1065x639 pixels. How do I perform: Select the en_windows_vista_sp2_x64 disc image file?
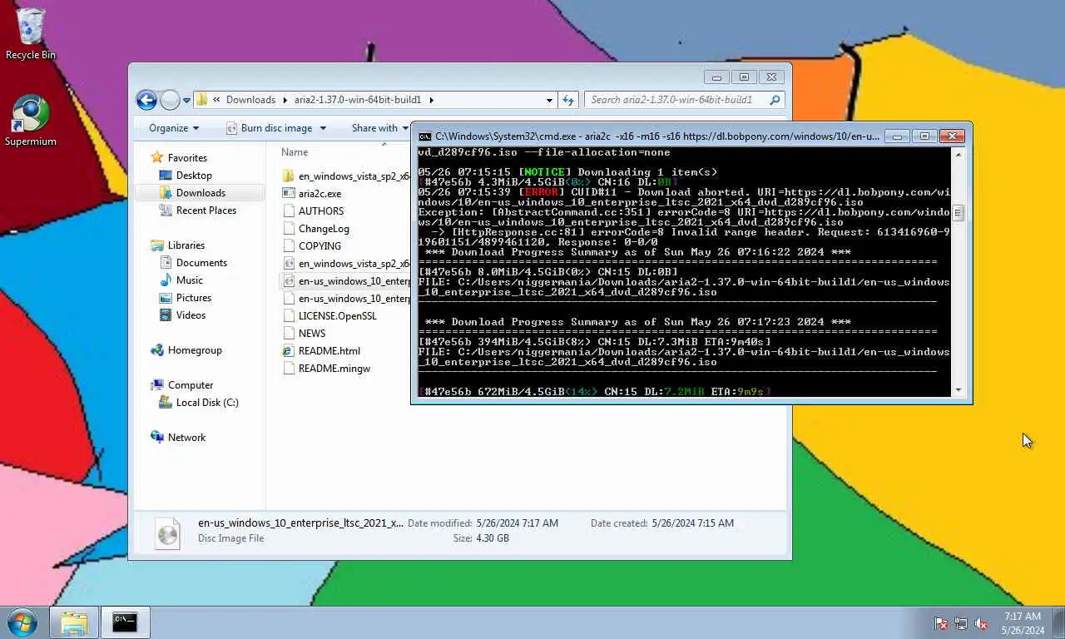[346, 264]
